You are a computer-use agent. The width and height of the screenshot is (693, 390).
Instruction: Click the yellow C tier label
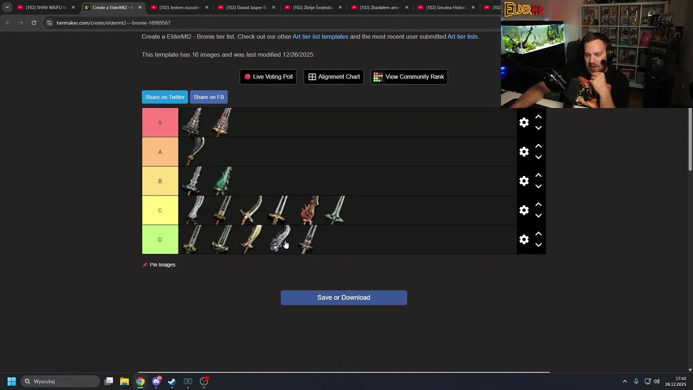[160, 210]
